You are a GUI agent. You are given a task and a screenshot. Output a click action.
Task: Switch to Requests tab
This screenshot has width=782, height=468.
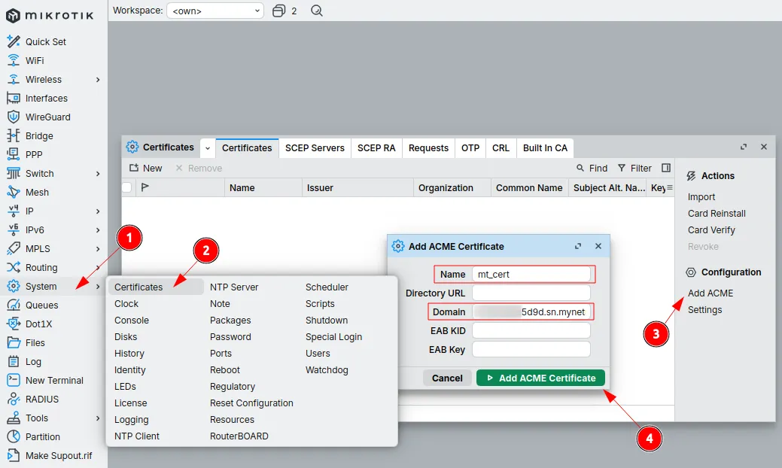pyautogui.click(x=428, y=148)
